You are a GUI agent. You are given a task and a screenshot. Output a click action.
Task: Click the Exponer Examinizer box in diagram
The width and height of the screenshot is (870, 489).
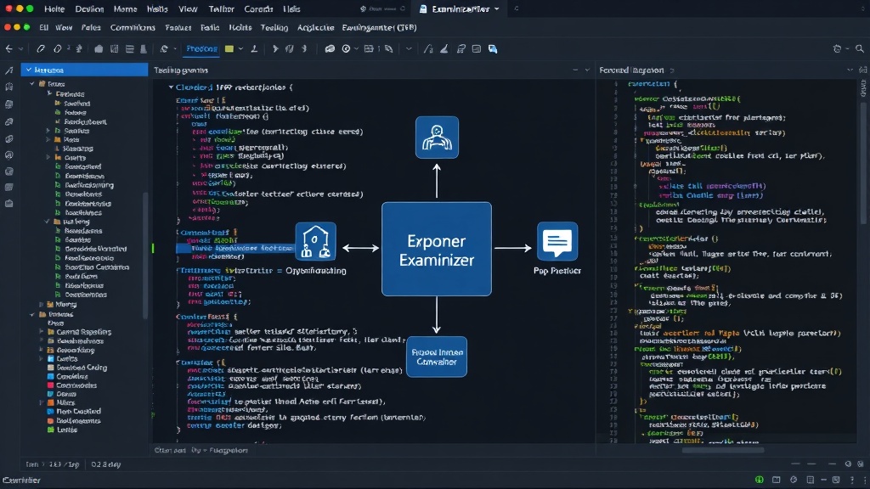click(437, 249)
